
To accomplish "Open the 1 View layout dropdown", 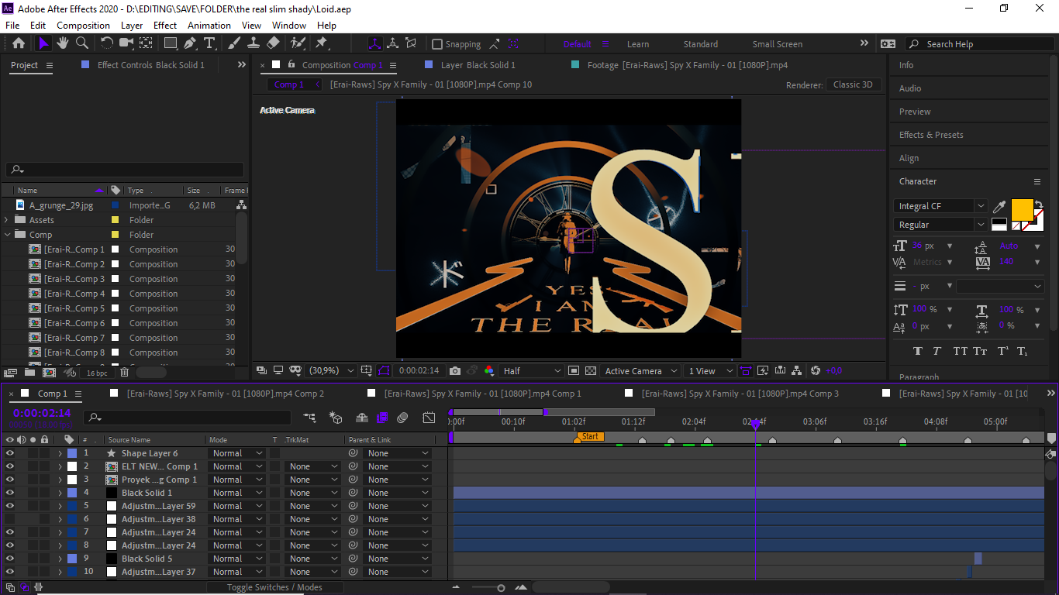I will pos(710,371).
